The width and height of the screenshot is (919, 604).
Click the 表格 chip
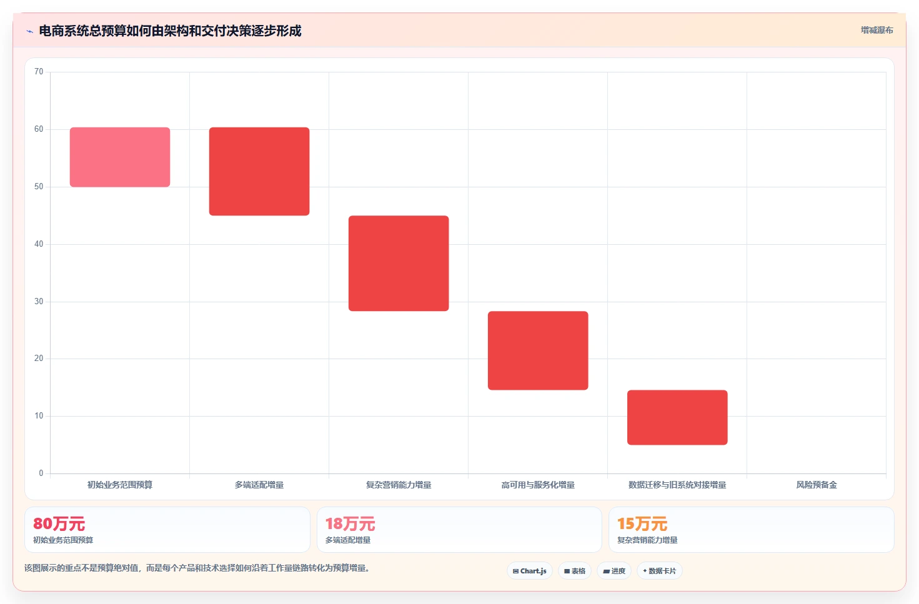click(x=575, y=571)
